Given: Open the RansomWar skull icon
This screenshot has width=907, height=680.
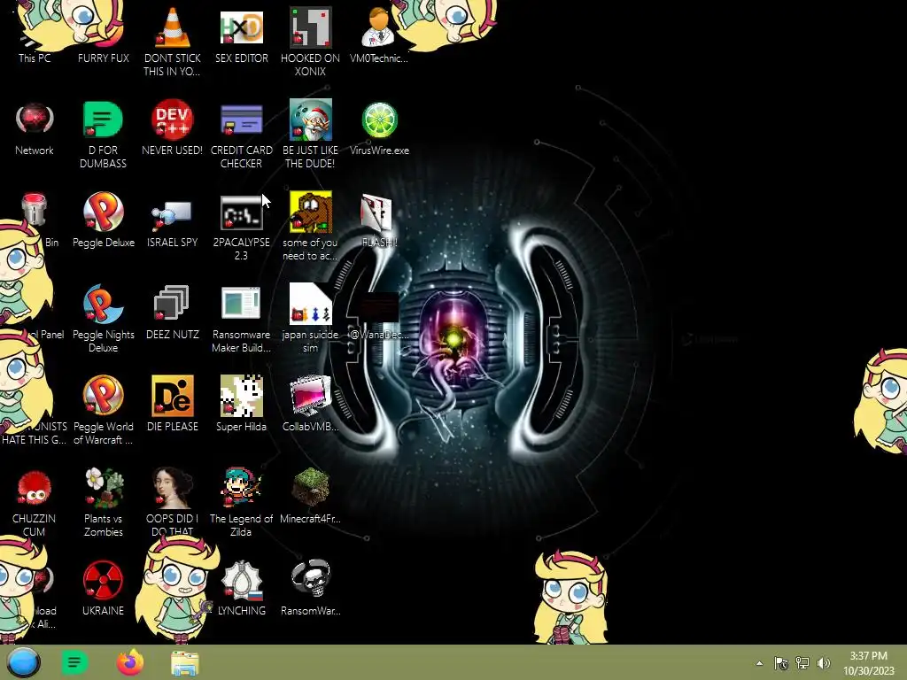Looking at the screenshot, I should click(311, 587).
